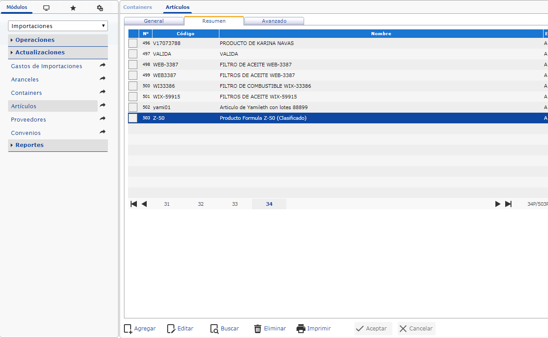The image size is (548, 338).
Task: Select the Resumen tab
Action: pos(214,21)
